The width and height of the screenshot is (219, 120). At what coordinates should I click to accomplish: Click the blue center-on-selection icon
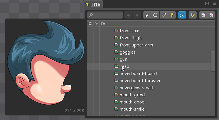pyautogui.click(x=182, y=15)
